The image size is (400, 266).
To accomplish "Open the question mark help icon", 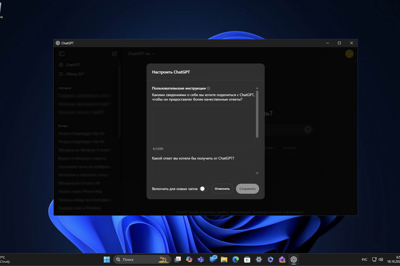I will pos(352,210).
